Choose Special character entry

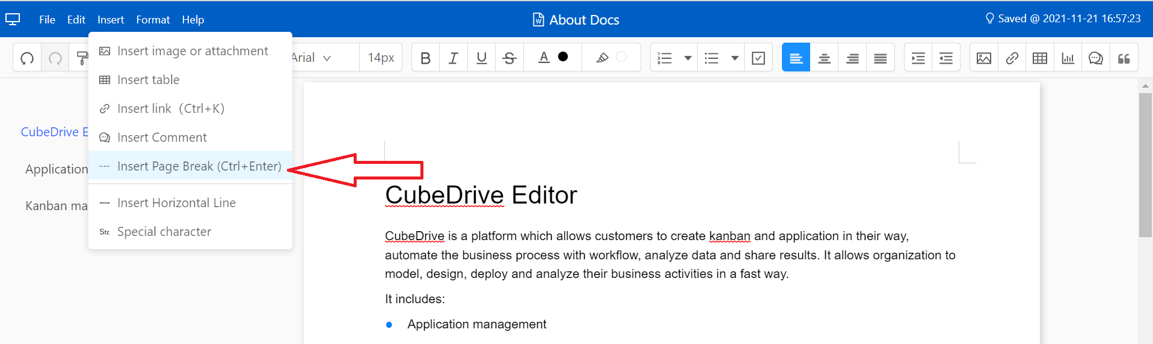click(190, 232)
